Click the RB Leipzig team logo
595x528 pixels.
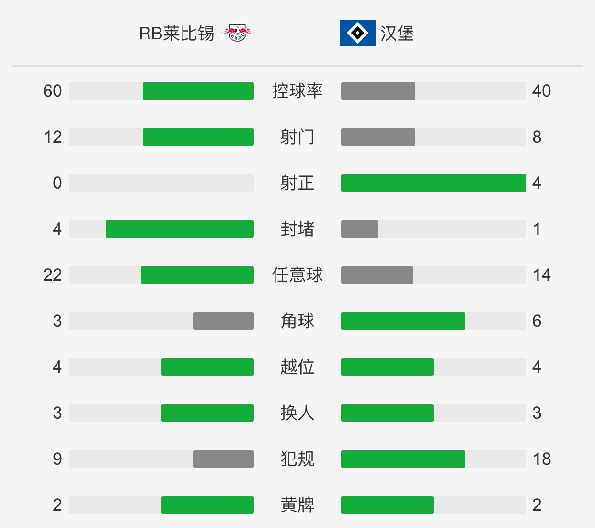coord(237,33)
